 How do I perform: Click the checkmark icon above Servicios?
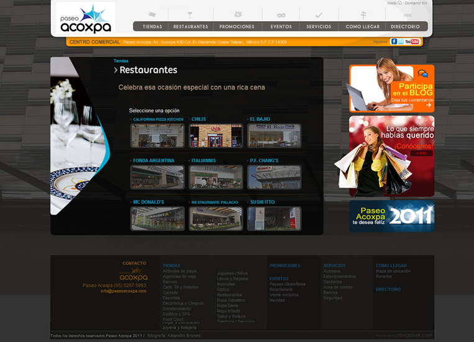[319, 15]
